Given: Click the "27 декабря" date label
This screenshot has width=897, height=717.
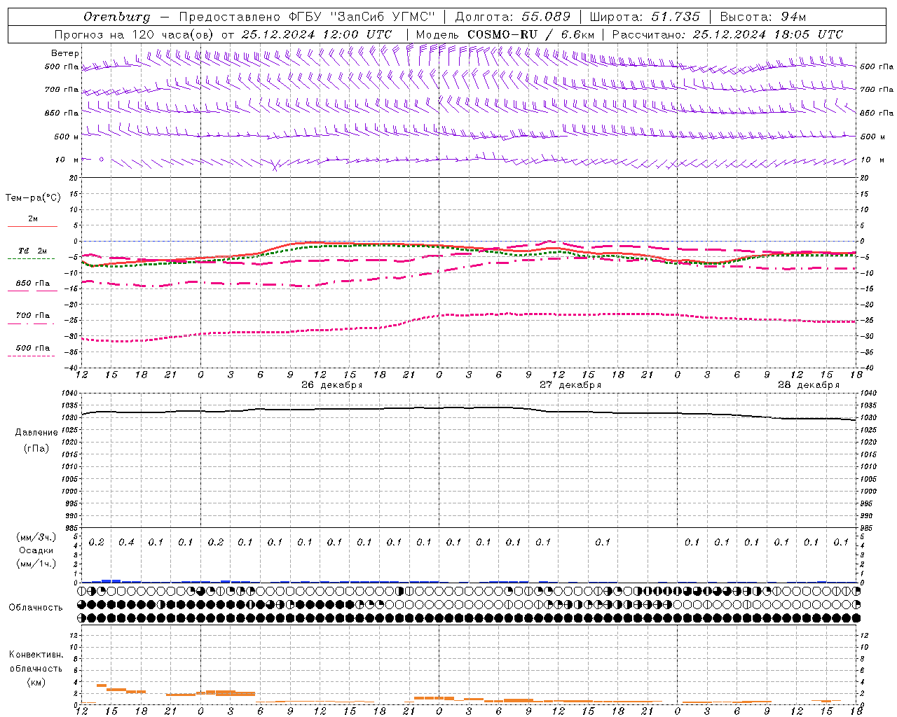Looking at the screenshot, I should (x=570, y=385).
